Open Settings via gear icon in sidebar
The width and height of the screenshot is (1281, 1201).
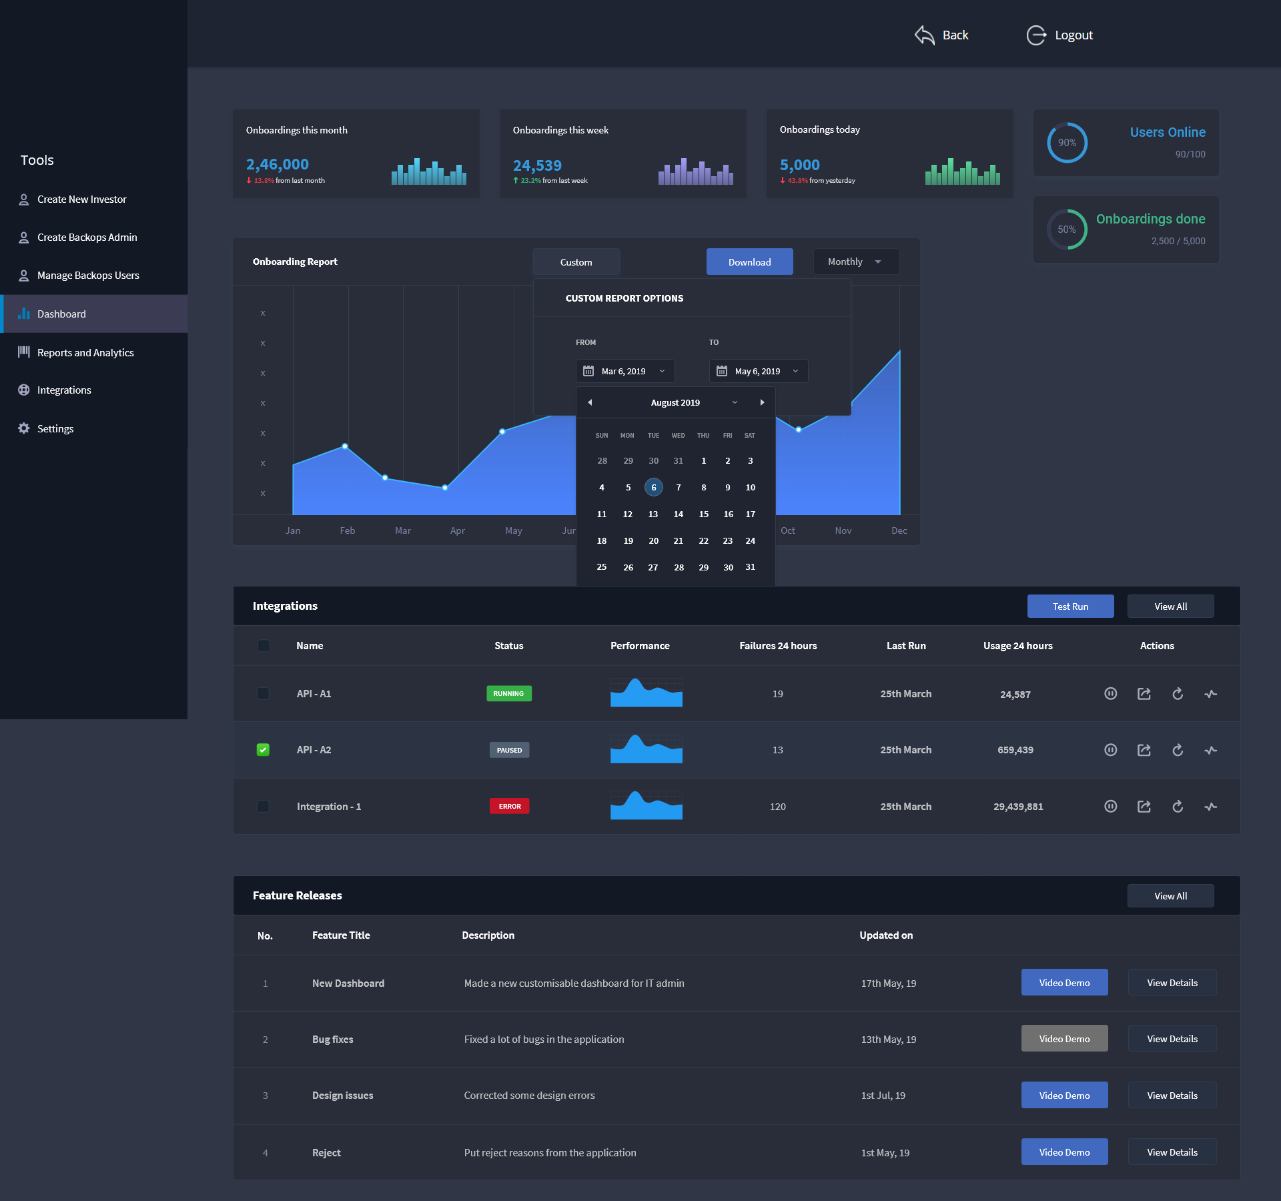click(24, 428)
